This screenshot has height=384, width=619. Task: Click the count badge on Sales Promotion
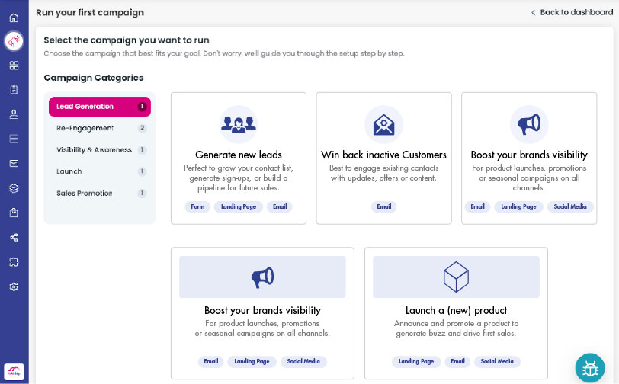pyautogui.click(x=142, y=194)
